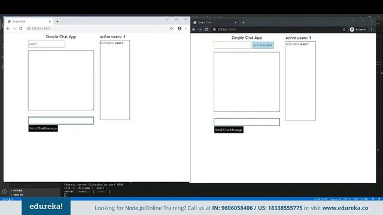
Task: Click Simple Chat App heading in left window
Action: tap(61, 36)
